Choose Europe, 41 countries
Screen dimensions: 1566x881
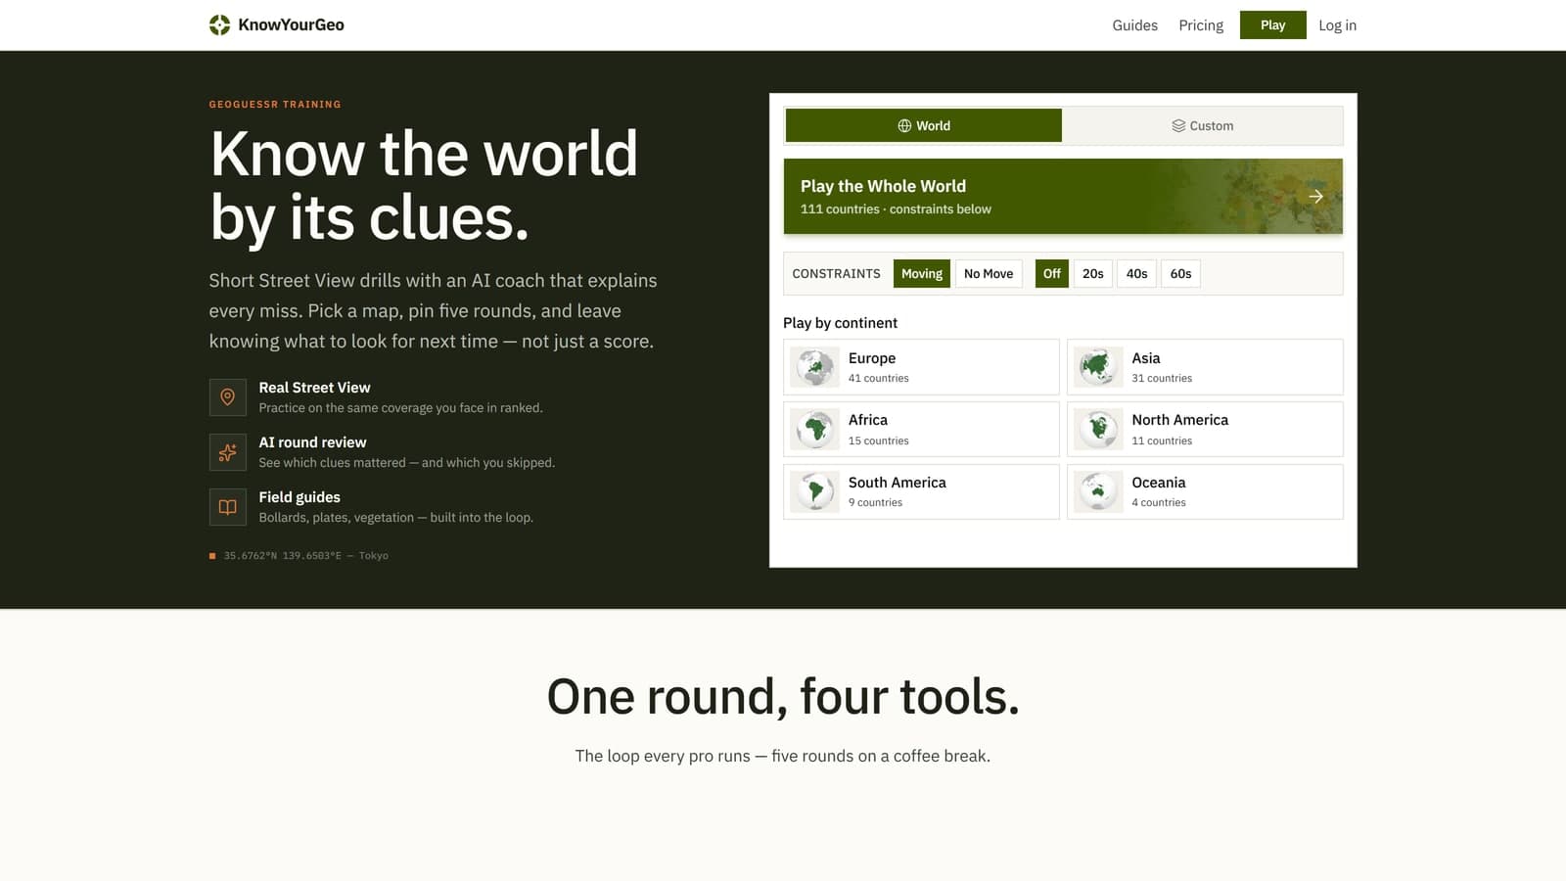[921, 367]
